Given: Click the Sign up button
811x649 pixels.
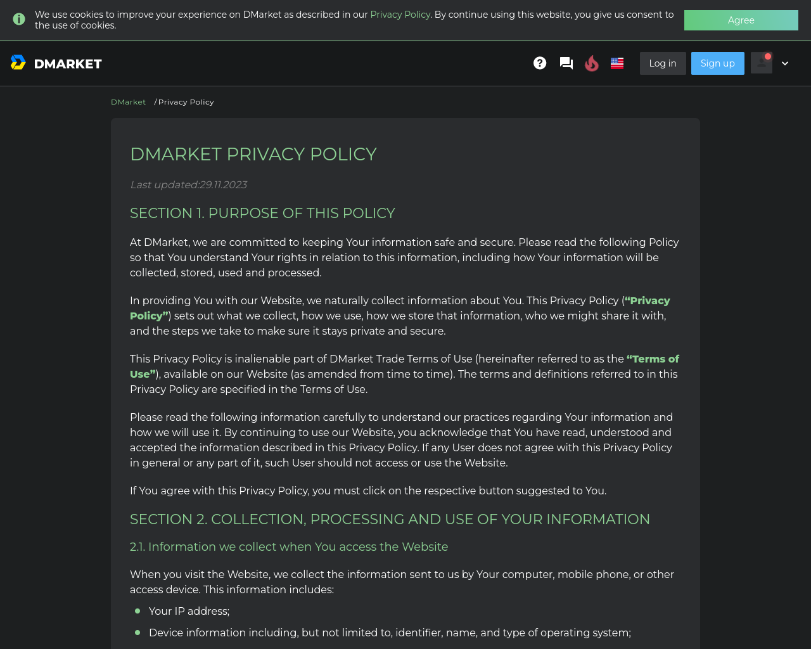Looking at the screenshot, I should click(718, 63).
